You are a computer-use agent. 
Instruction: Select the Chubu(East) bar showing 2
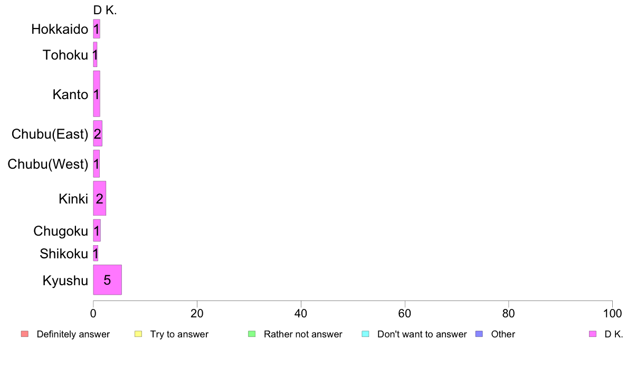click(x=98, y=133)
